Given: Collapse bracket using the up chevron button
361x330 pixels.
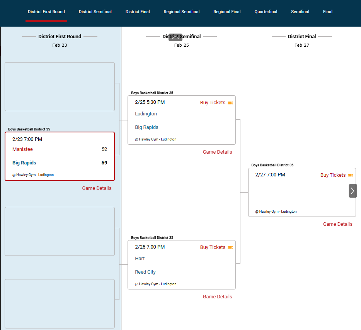Looking at the screenshot, I should tap(175, 37).
